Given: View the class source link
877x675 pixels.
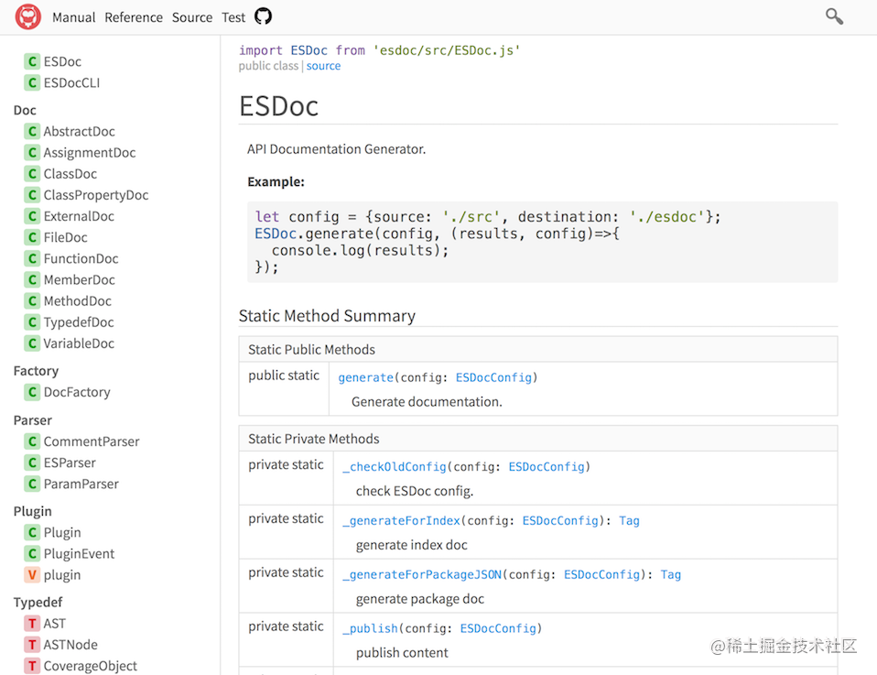Looking at the screenshot, I should click(x=323, y=66).
